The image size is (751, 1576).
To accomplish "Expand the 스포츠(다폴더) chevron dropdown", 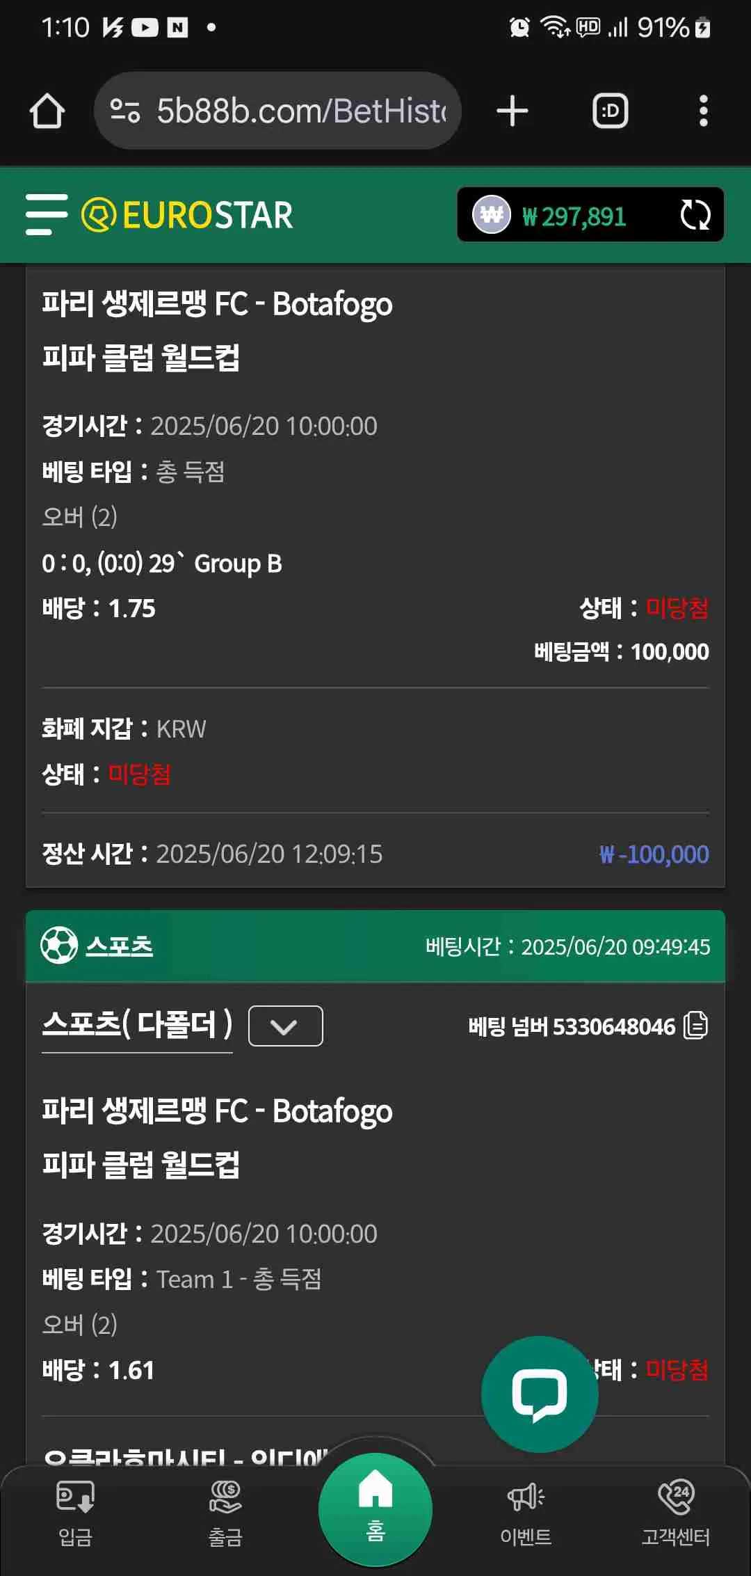I will pos(285,1026).
